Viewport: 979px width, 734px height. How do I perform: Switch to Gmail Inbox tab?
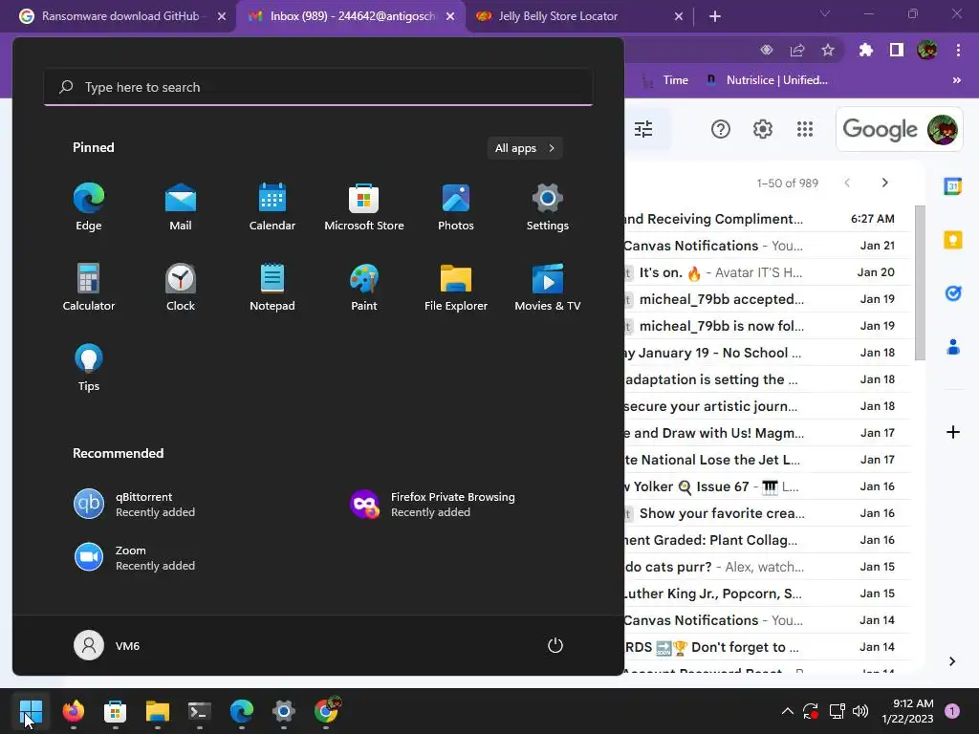(x=352, y=16)
